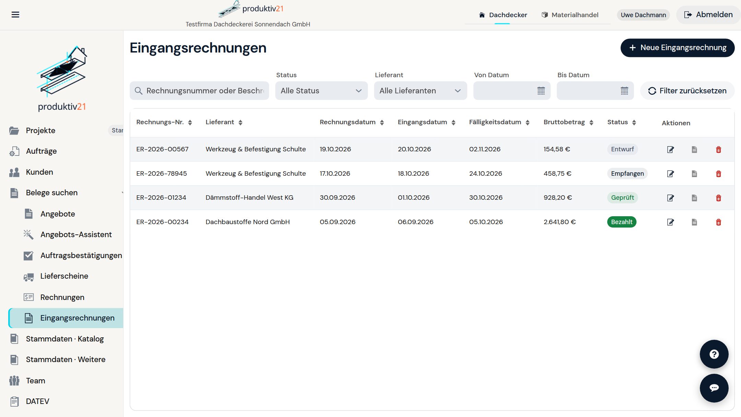The height and width of the screenshot is (417, 741).
Task: Expand the Alle Lieferanten dropdown
Action: pyautogui.click(x=420, y=91)
